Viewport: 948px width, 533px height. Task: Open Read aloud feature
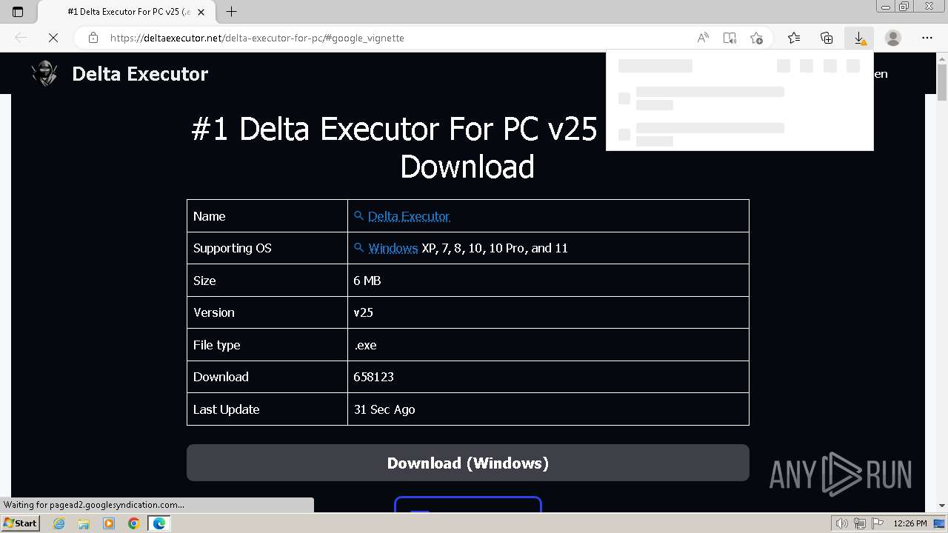[703, 38]
